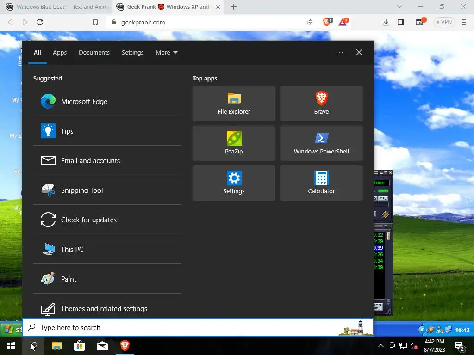Bookmark the current page
Viewport: 474px width, 355px height.
[95, 22]
